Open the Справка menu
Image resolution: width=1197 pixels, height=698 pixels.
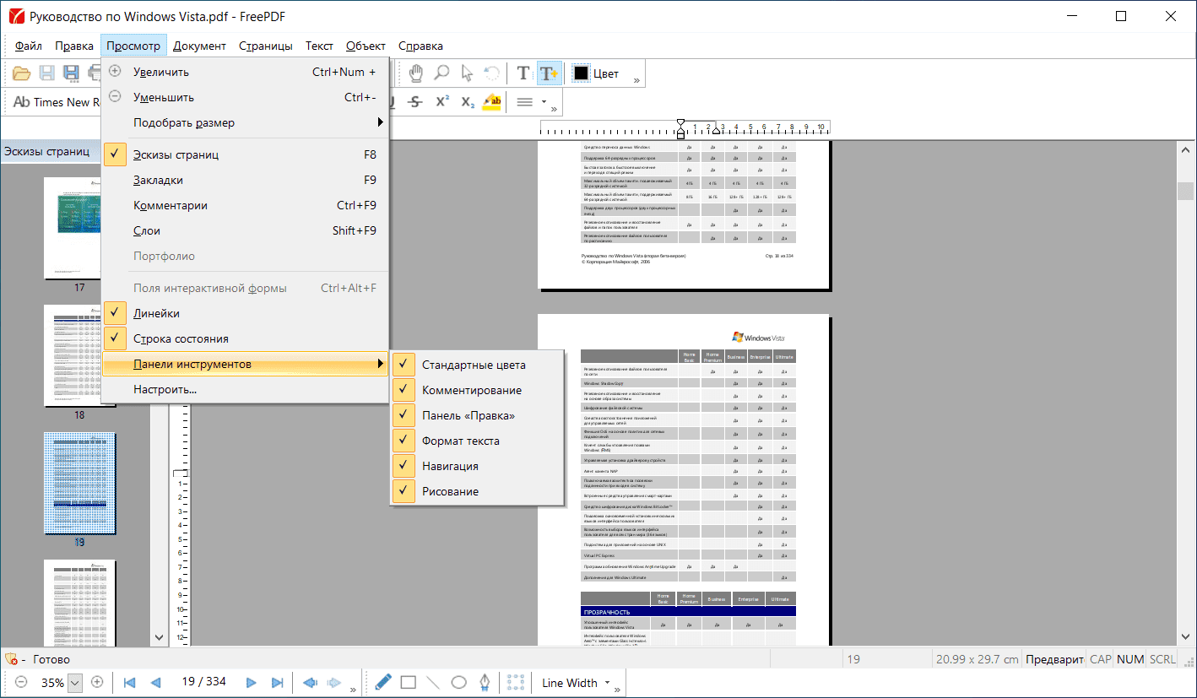(x=420, y=46)
